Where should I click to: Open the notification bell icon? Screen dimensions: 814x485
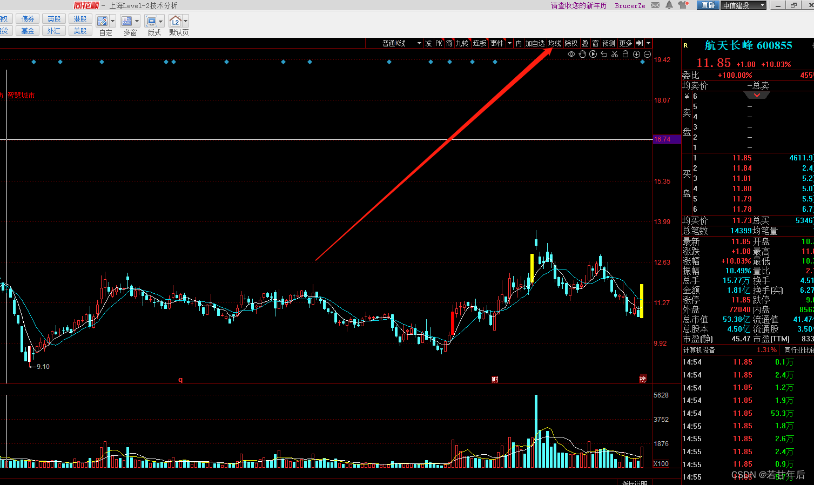coord(669,5)
